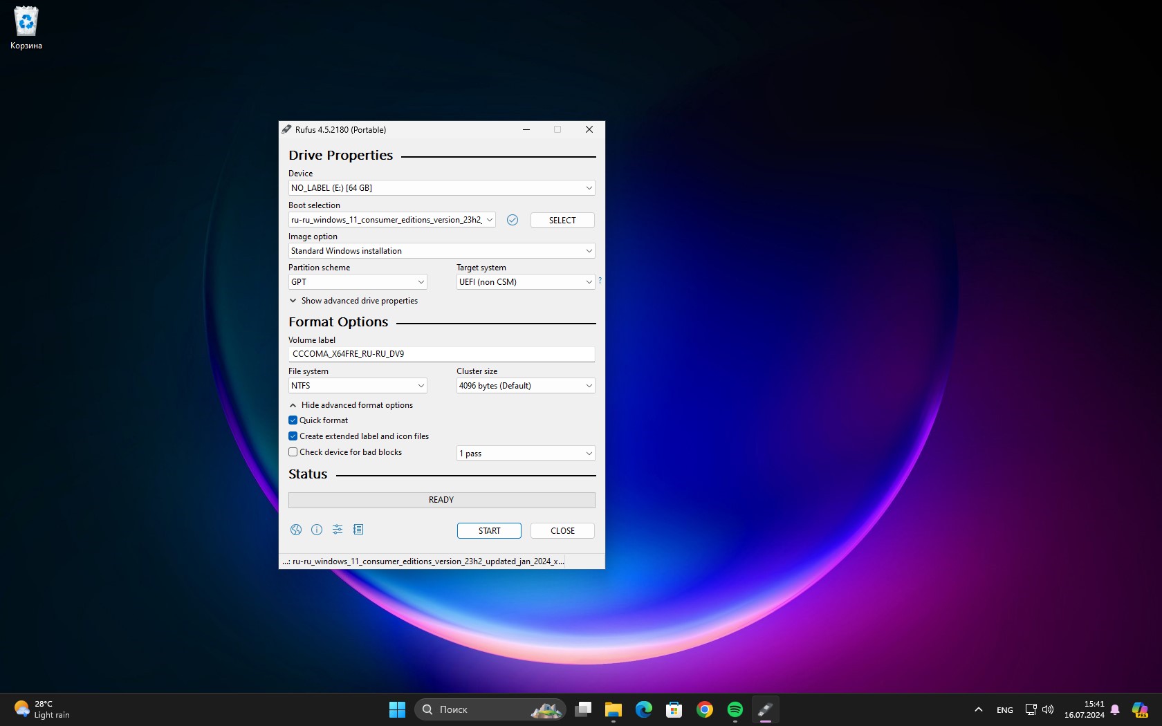The image size is (1162, 726).
Task: Toggle Create extended label and icon files
Action: click(x=293, y=436)
